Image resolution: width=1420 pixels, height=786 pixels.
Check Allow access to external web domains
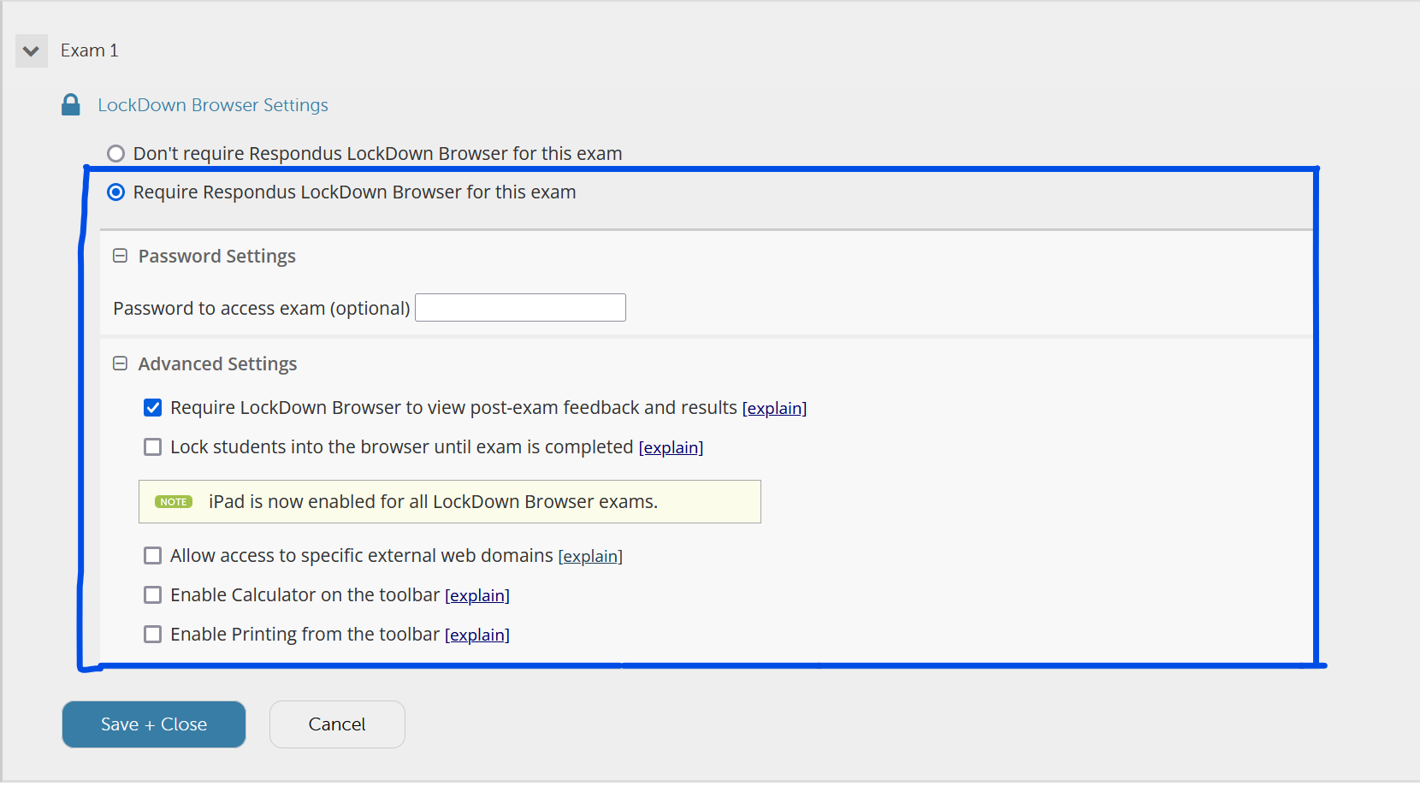(x=152, y=556)
